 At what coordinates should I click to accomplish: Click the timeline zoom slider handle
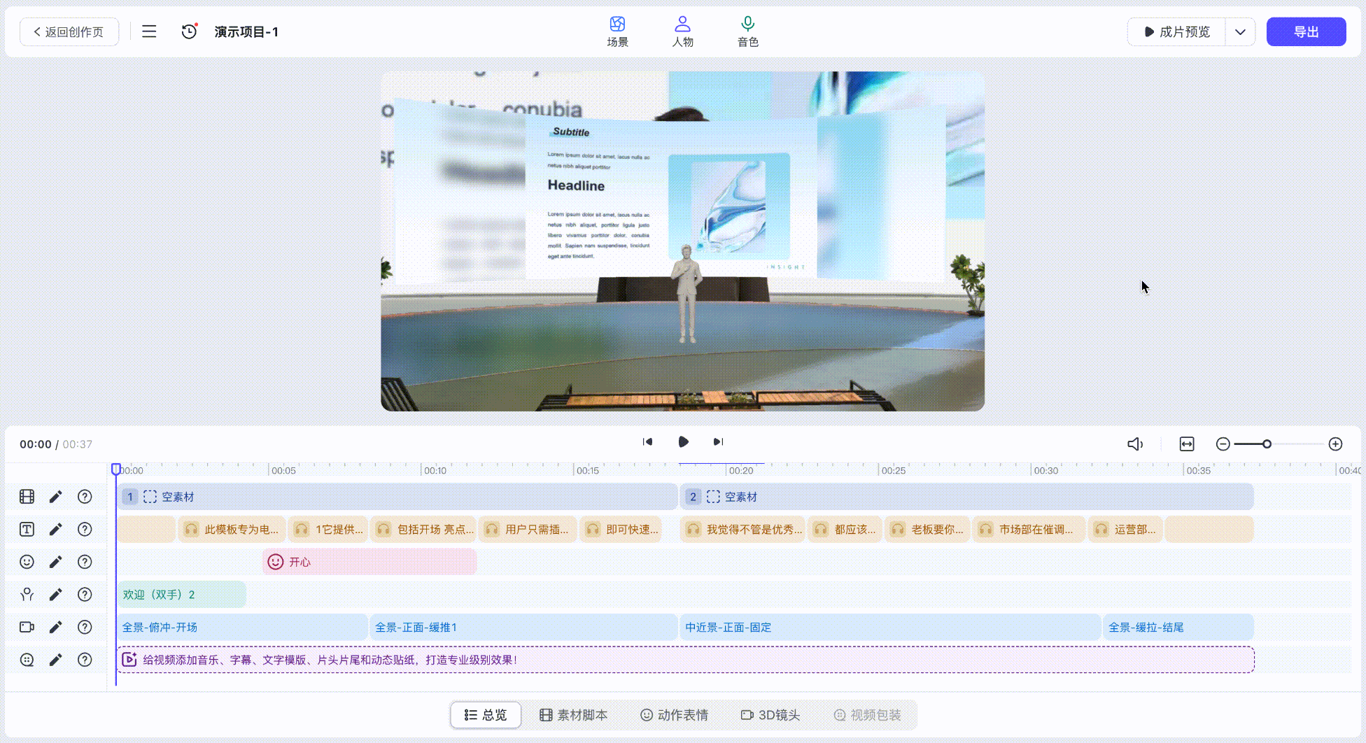(x=1267, y=444)
